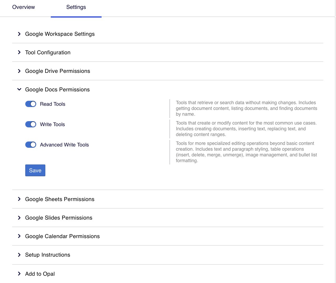Expand the Add to Opal chevron
Image resolution: width=336 pixels, height=283 pixels.
click(19, 274)
